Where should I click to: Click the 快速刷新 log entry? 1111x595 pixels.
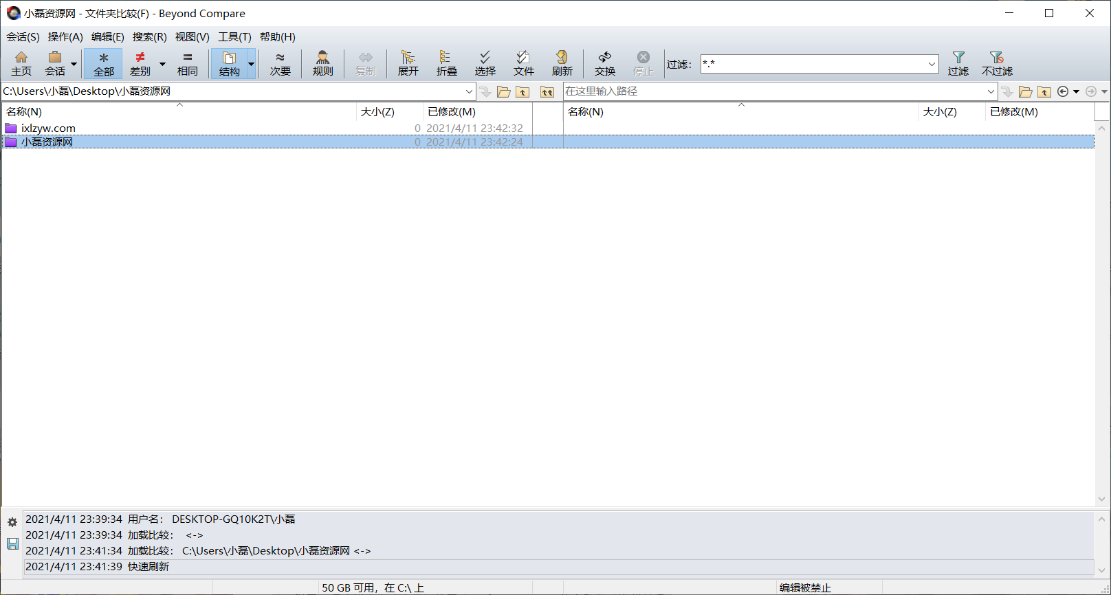click(558, 567)
